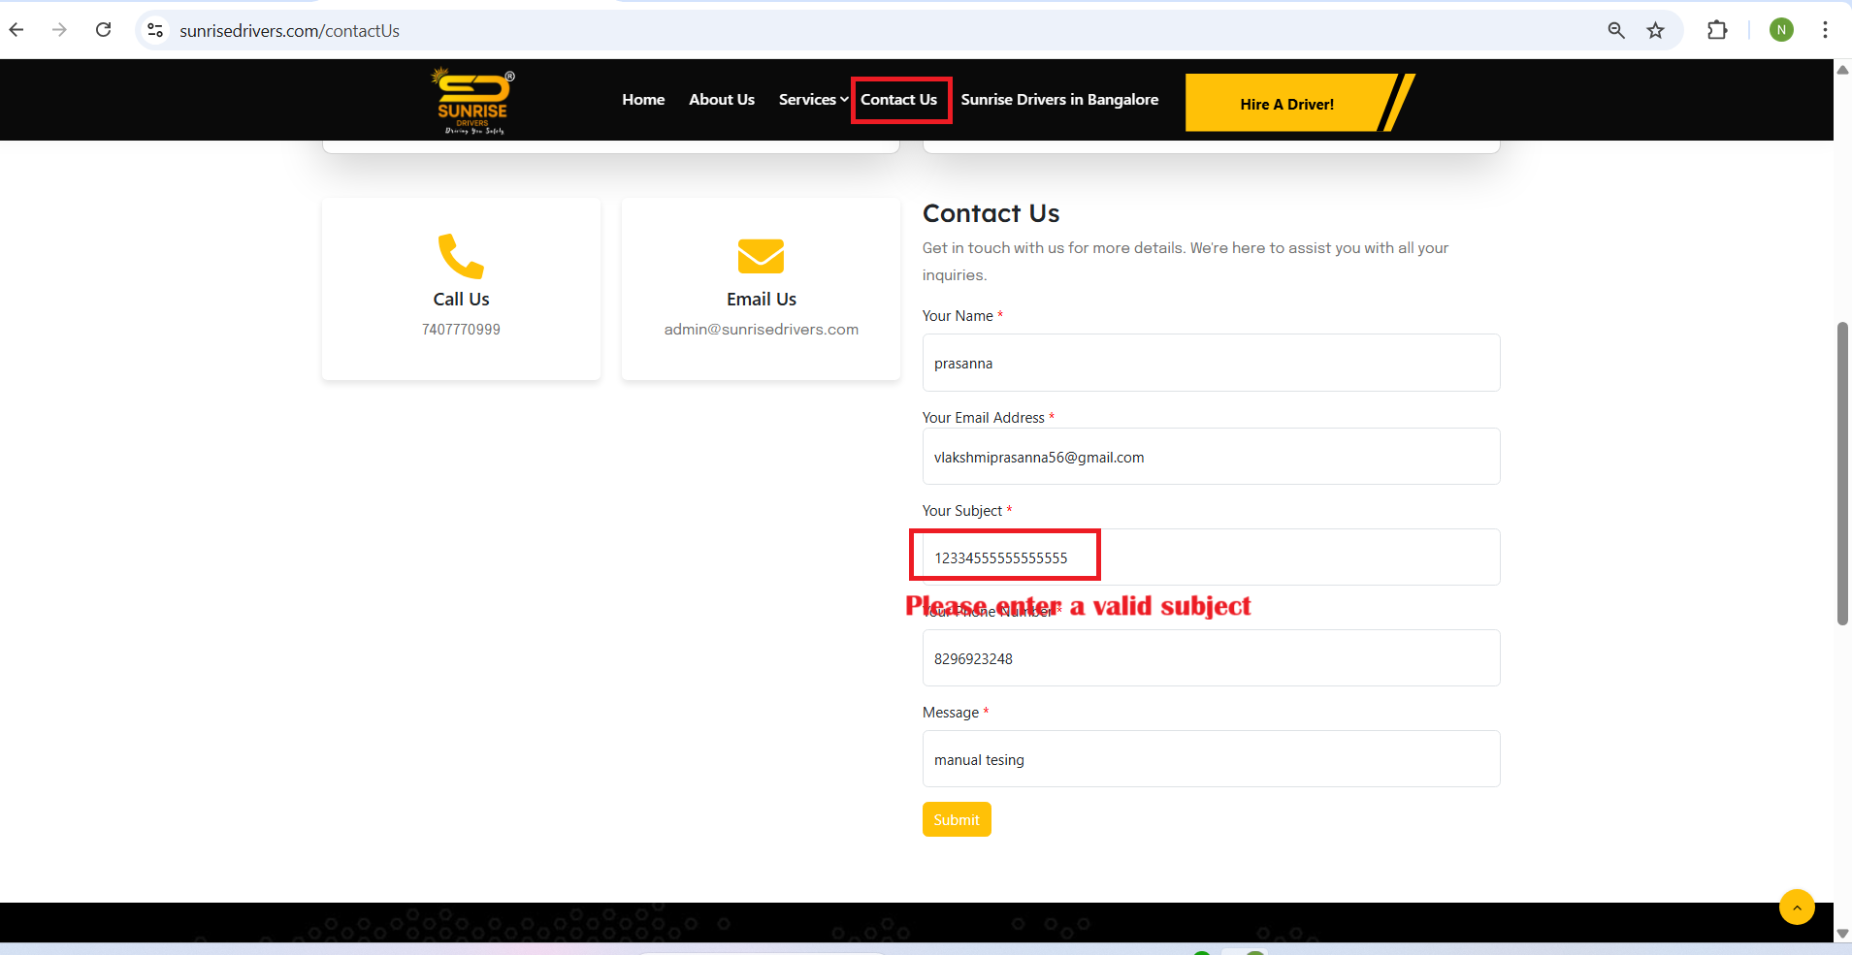Open the Home menu item
The width and height of the screenshot is (1852, 955).
[643, 100]
